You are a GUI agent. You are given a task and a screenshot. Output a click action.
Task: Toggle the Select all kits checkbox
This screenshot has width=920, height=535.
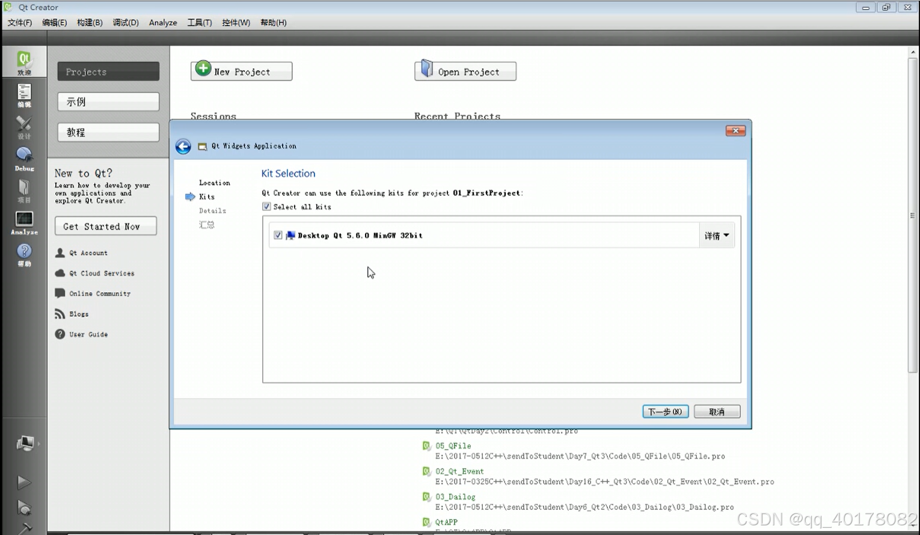click(x=266, y=206)
